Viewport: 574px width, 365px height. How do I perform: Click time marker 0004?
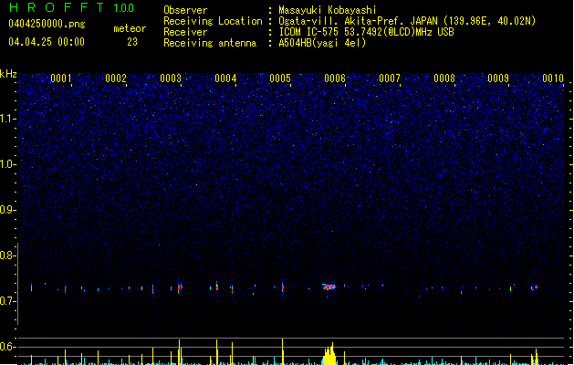pyautogui.click(x=225, y=78)
